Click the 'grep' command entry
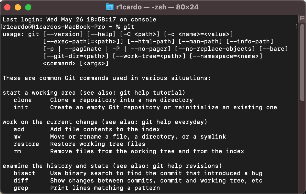The image size is (306, 194). tap(21, 188)
